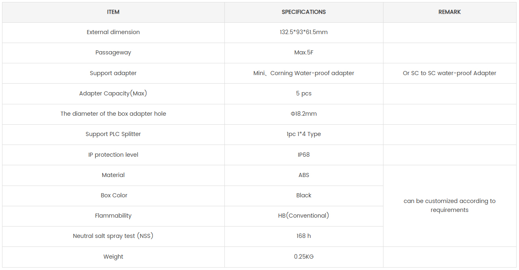The image size is (519, 270).
Task: Select the 1pc 1*4 Type cell
Action: click(304, 134)
